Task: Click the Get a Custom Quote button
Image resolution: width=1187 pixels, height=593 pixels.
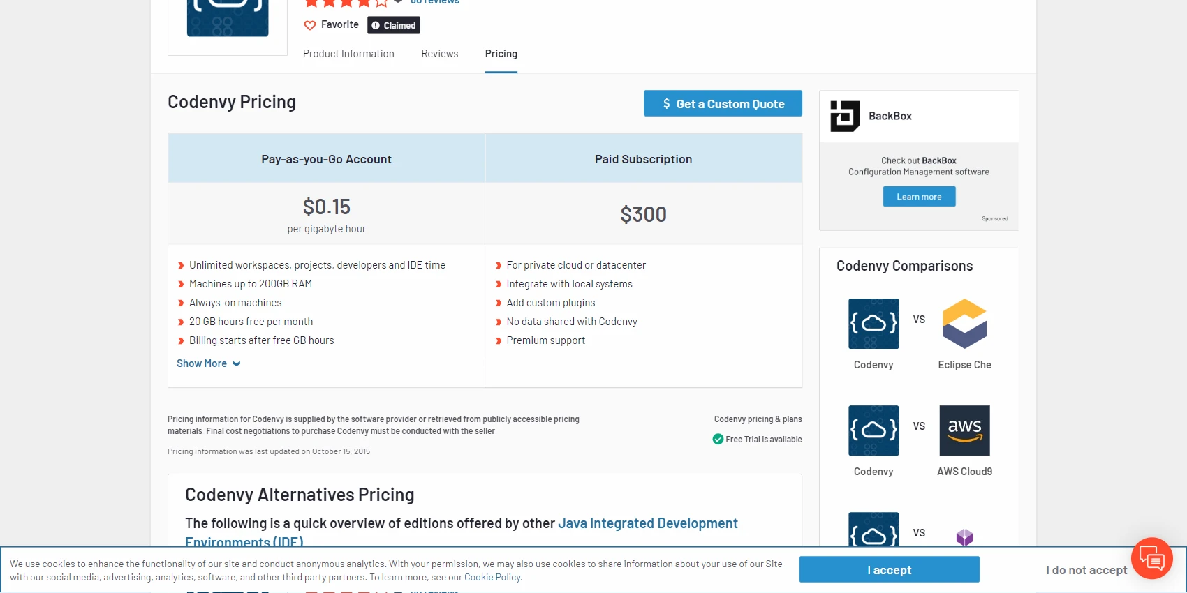Action: coord(723,103)
